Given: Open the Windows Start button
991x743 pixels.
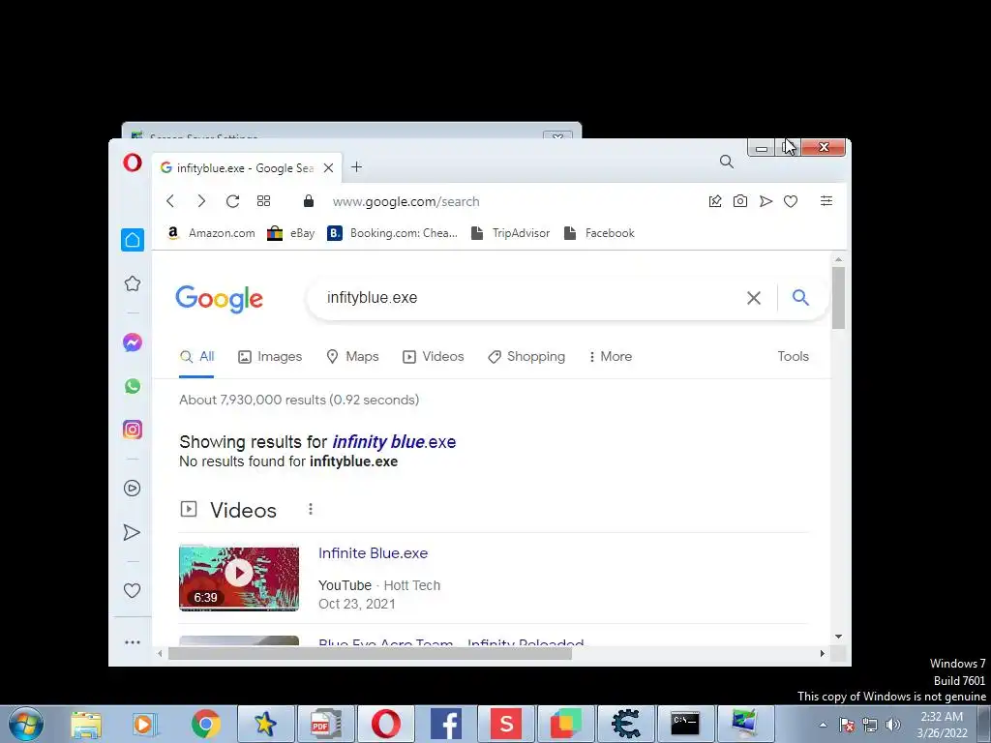Looking at the screenshot, I should click(x=26, y=724).
